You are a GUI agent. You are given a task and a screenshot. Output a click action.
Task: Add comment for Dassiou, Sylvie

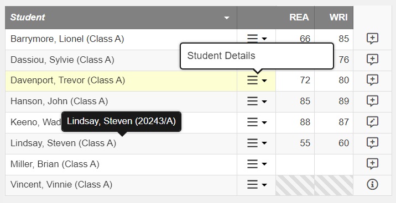coord(372,60)
